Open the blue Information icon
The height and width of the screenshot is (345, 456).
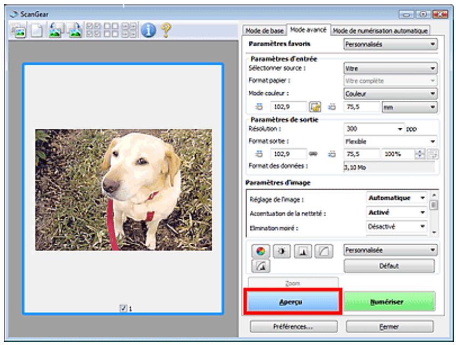click(x=148, y=30)
